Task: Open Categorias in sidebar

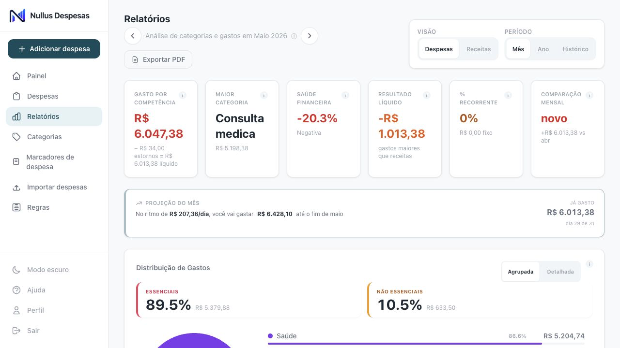Action: [54, 137]
